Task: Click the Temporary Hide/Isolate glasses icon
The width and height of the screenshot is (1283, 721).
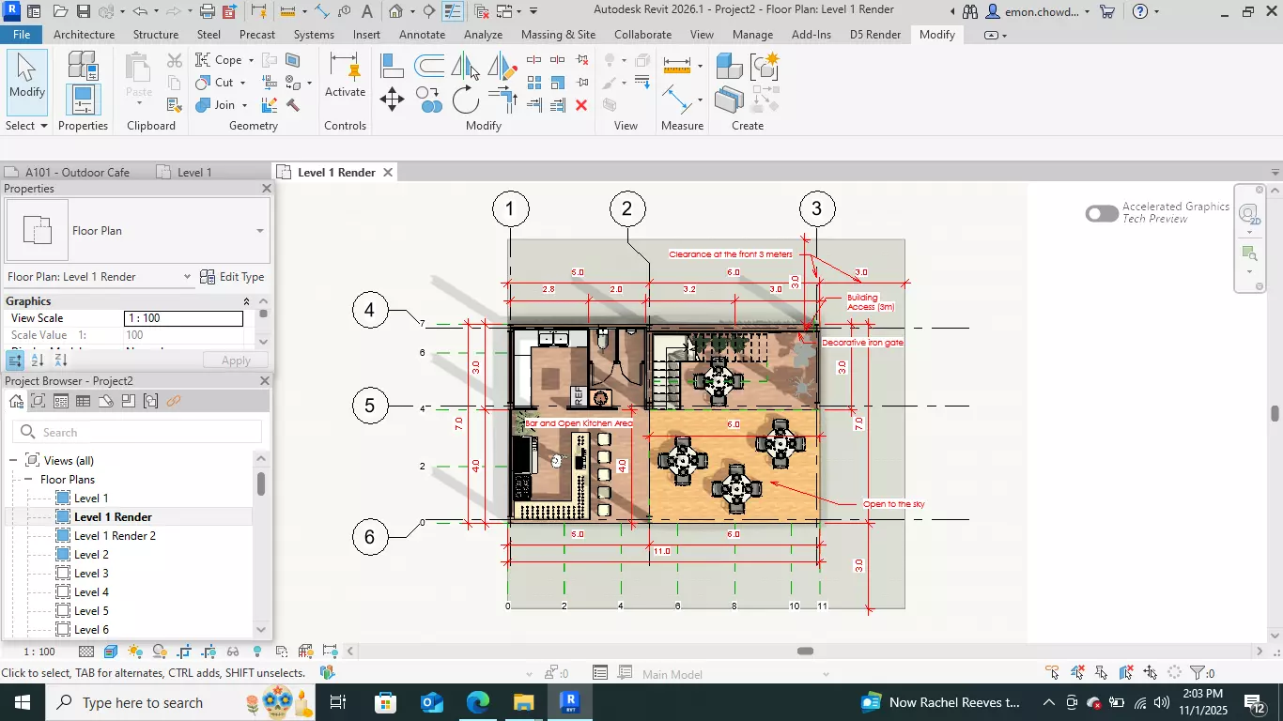Action: (233, 652)
